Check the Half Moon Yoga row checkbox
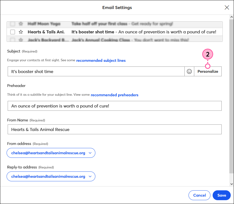 (12, 24)
